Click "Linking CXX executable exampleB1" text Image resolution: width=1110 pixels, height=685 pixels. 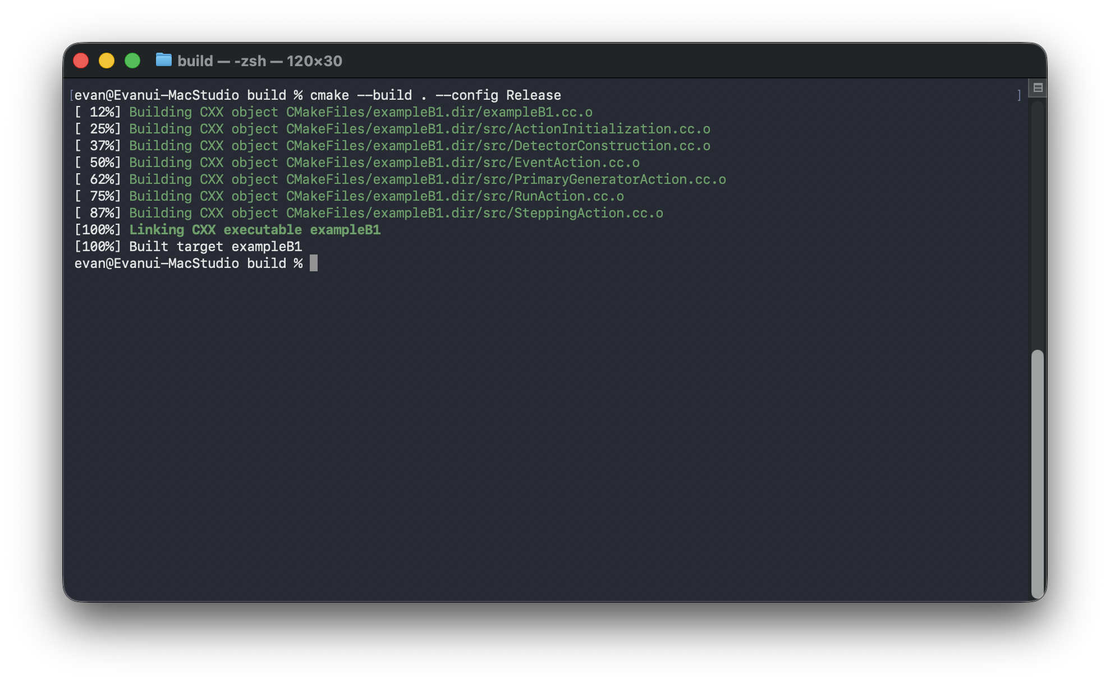tap(255, 230)
